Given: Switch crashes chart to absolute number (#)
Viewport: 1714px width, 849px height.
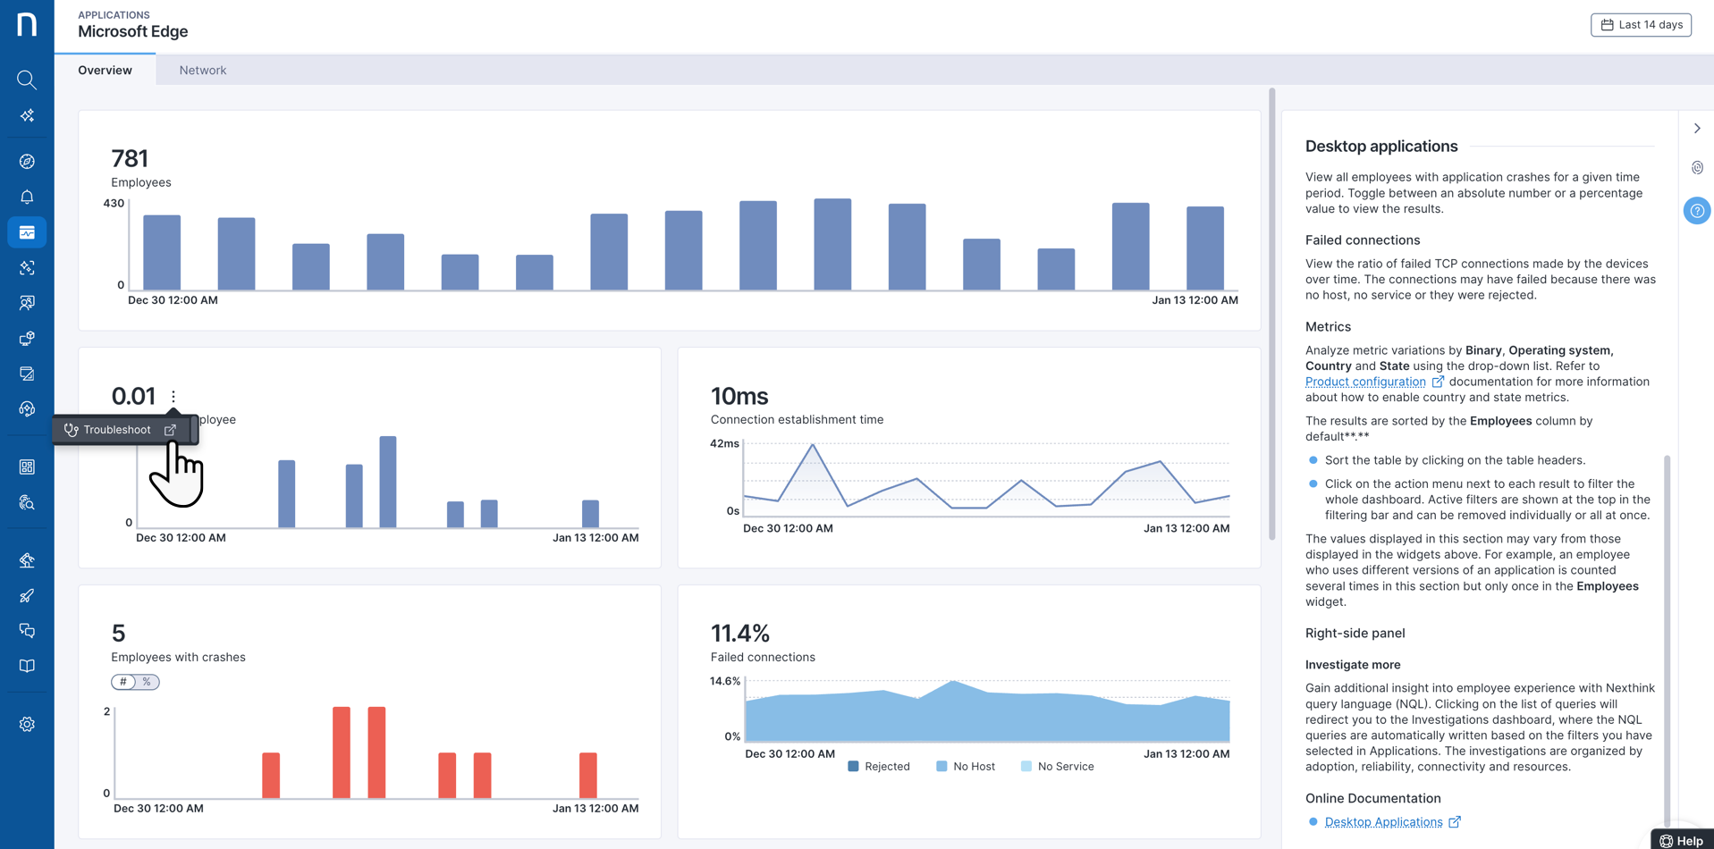Looking at the screenshot, I should (x=123, y=682).
